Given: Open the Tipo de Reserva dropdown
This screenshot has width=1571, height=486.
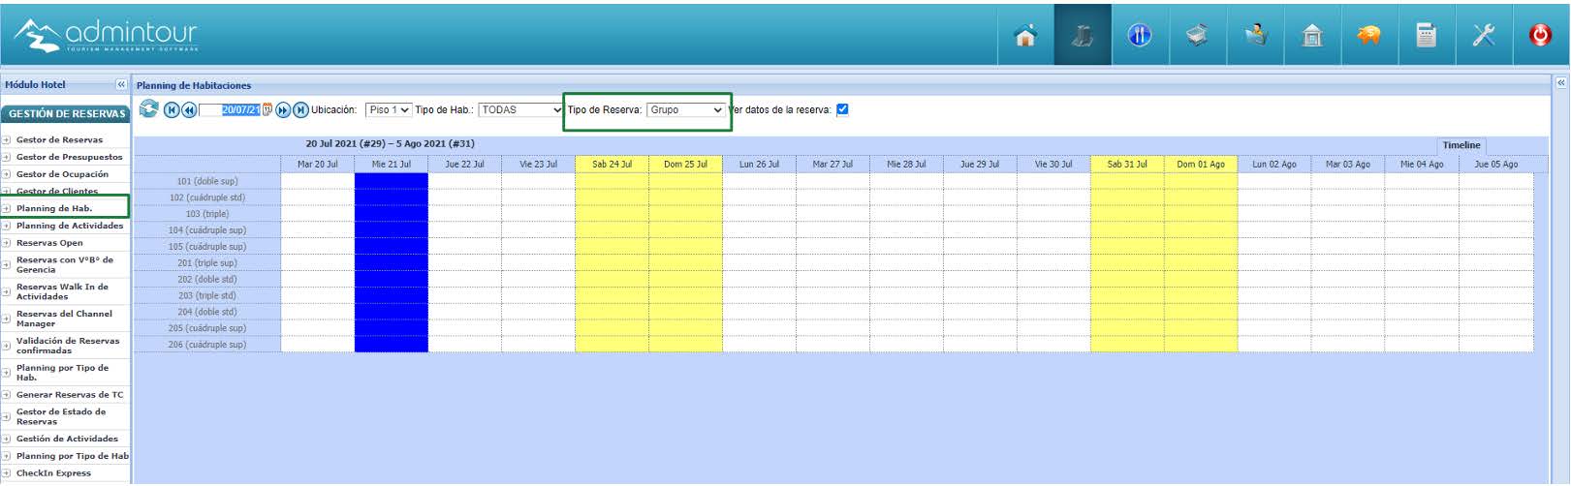Looking at the screenshot, I should 686,110.
